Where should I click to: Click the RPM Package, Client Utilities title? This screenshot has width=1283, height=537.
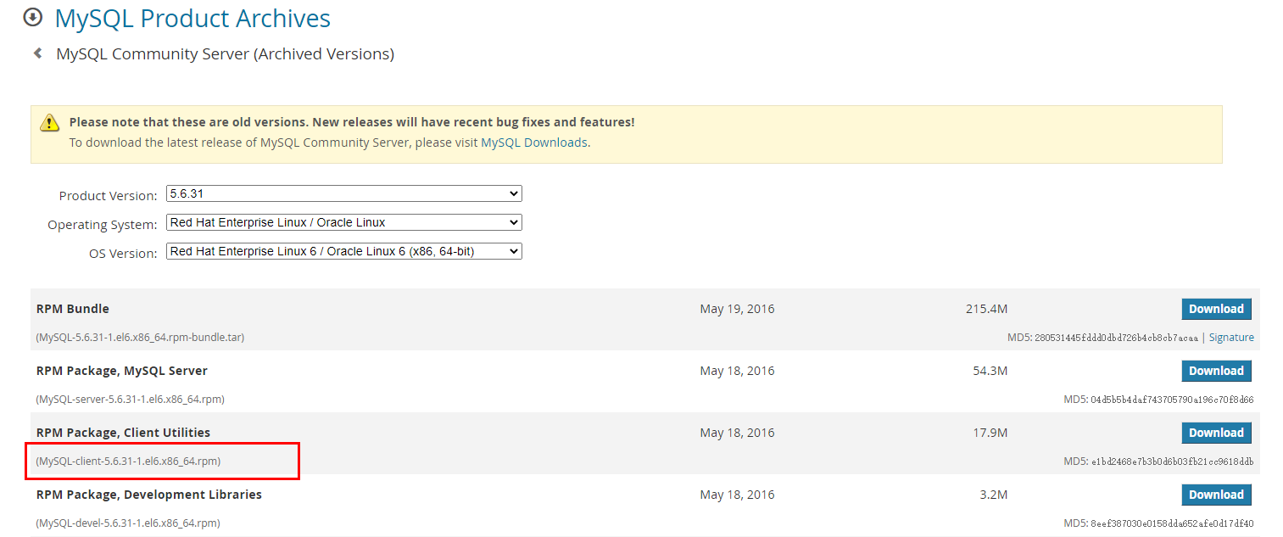pyautogui.click(x=123, y=433)
